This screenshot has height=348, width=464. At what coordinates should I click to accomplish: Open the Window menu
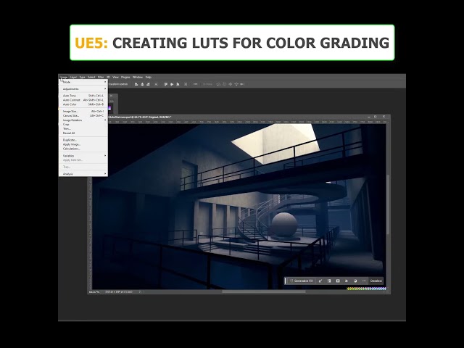point(138,78)
